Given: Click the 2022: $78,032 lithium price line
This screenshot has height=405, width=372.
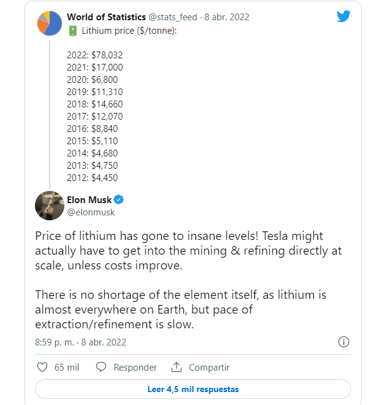Looking at the screenshot, I should 95,55.
